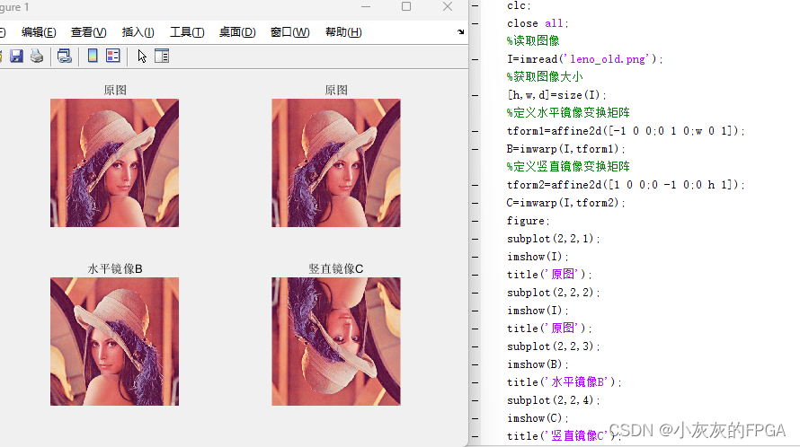Click the line [h,w,d]=size(I);
The image size is (800, 447).
tap(556, 95)
